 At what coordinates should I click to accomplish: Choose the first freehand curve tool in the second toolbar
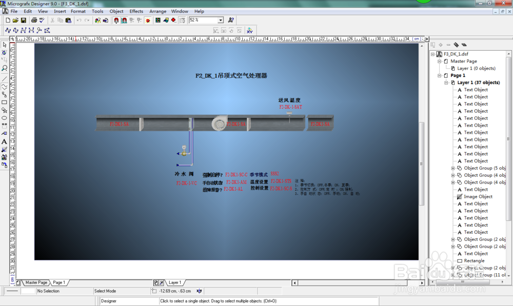(8, 30)
